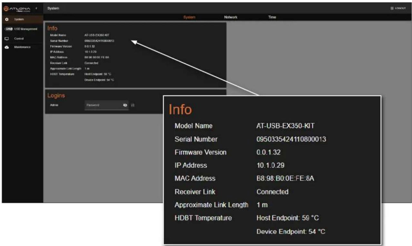Image resolution: width=412 pixels, height=246 pixels.
Task: Log out using the LOGOUT button
Action: [x=398, y=8]
